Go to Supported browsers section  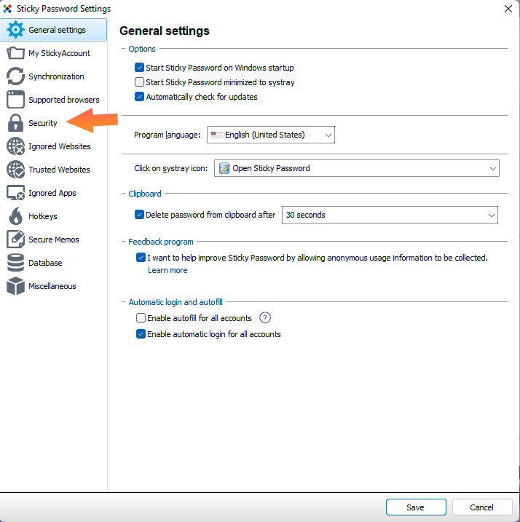(54, 100)
